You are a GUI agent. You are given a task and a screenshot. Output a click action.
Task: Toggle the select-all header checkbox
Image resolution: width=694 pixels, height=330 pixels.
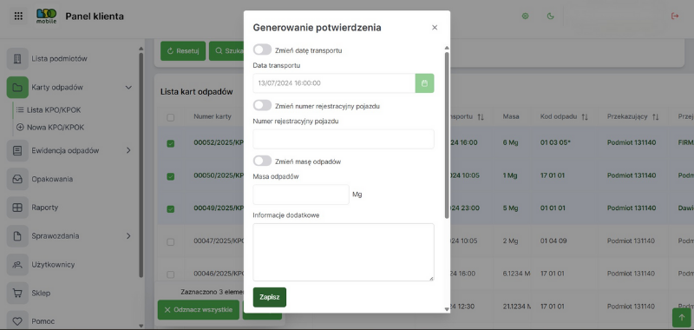[x=170, y=117]
